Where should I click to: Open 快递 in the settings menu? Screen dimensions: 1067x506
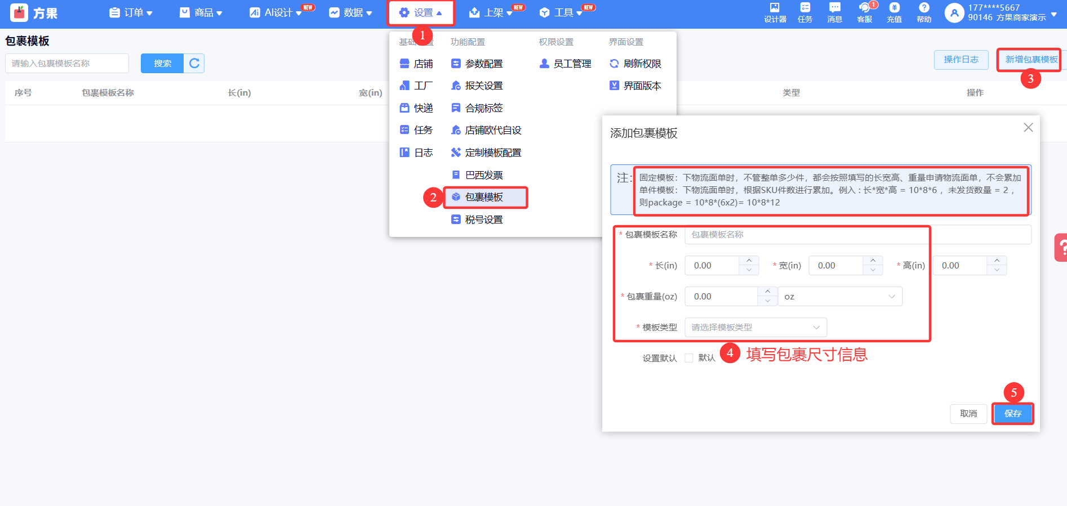tap(416, 108)
